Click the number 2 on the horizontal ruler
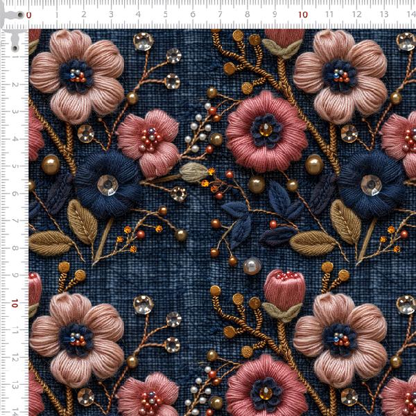Viewport: 416px width, 416px height. [84, 15]
